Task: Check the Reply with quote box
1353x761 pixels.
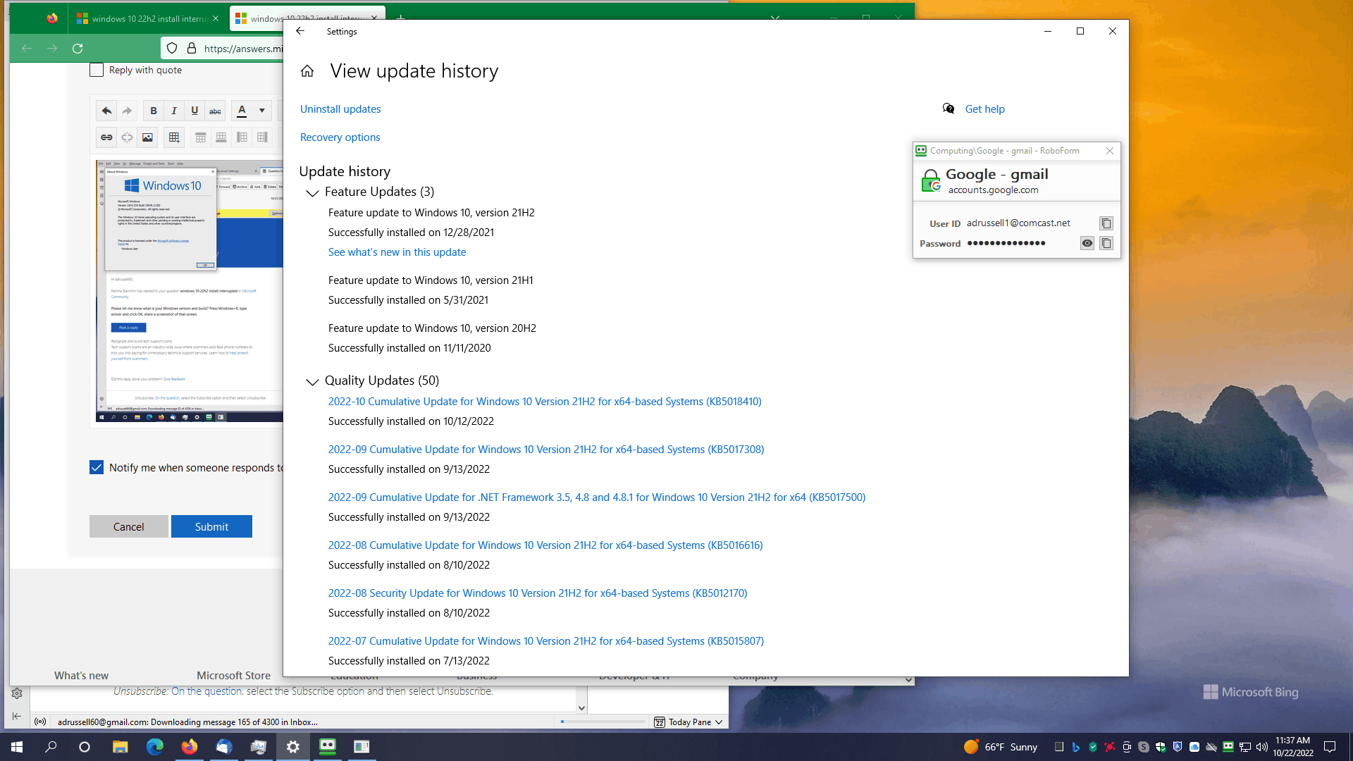Action: (97, 70)
